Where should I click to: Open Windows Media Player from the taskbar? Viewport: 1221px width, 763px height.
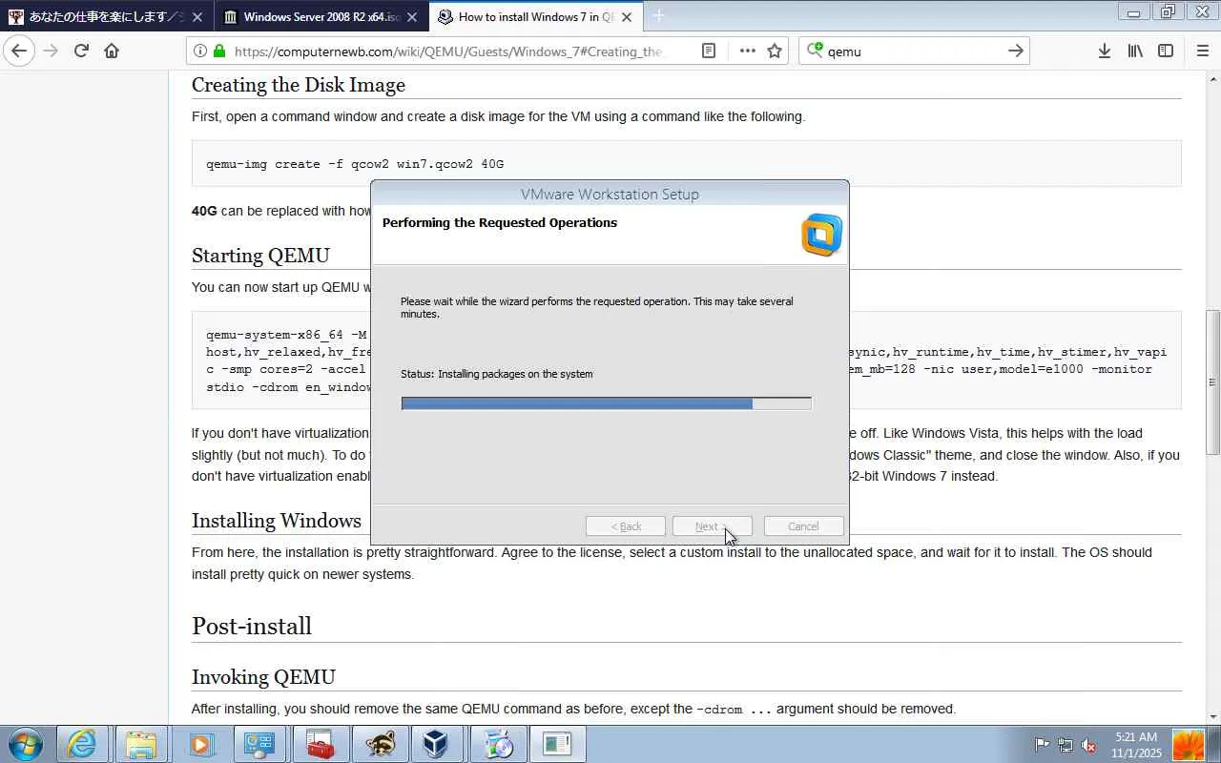point(200,744)
